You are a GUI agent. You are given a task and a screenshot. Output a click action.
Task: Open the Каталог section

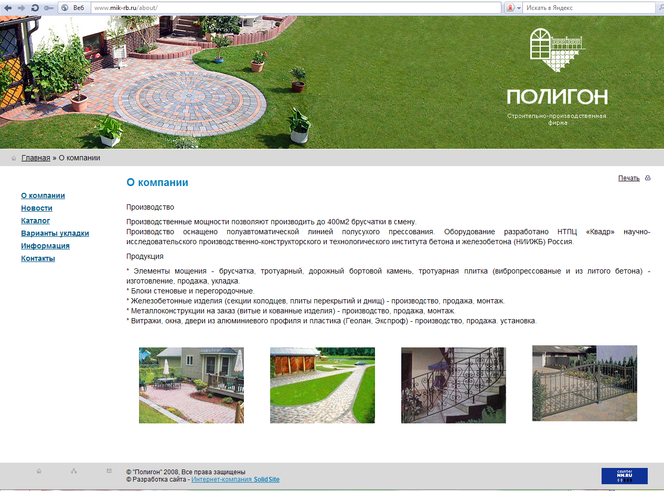point(35,221)
